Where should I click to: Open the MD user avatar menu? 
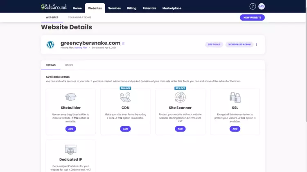[x=262, y=7]
